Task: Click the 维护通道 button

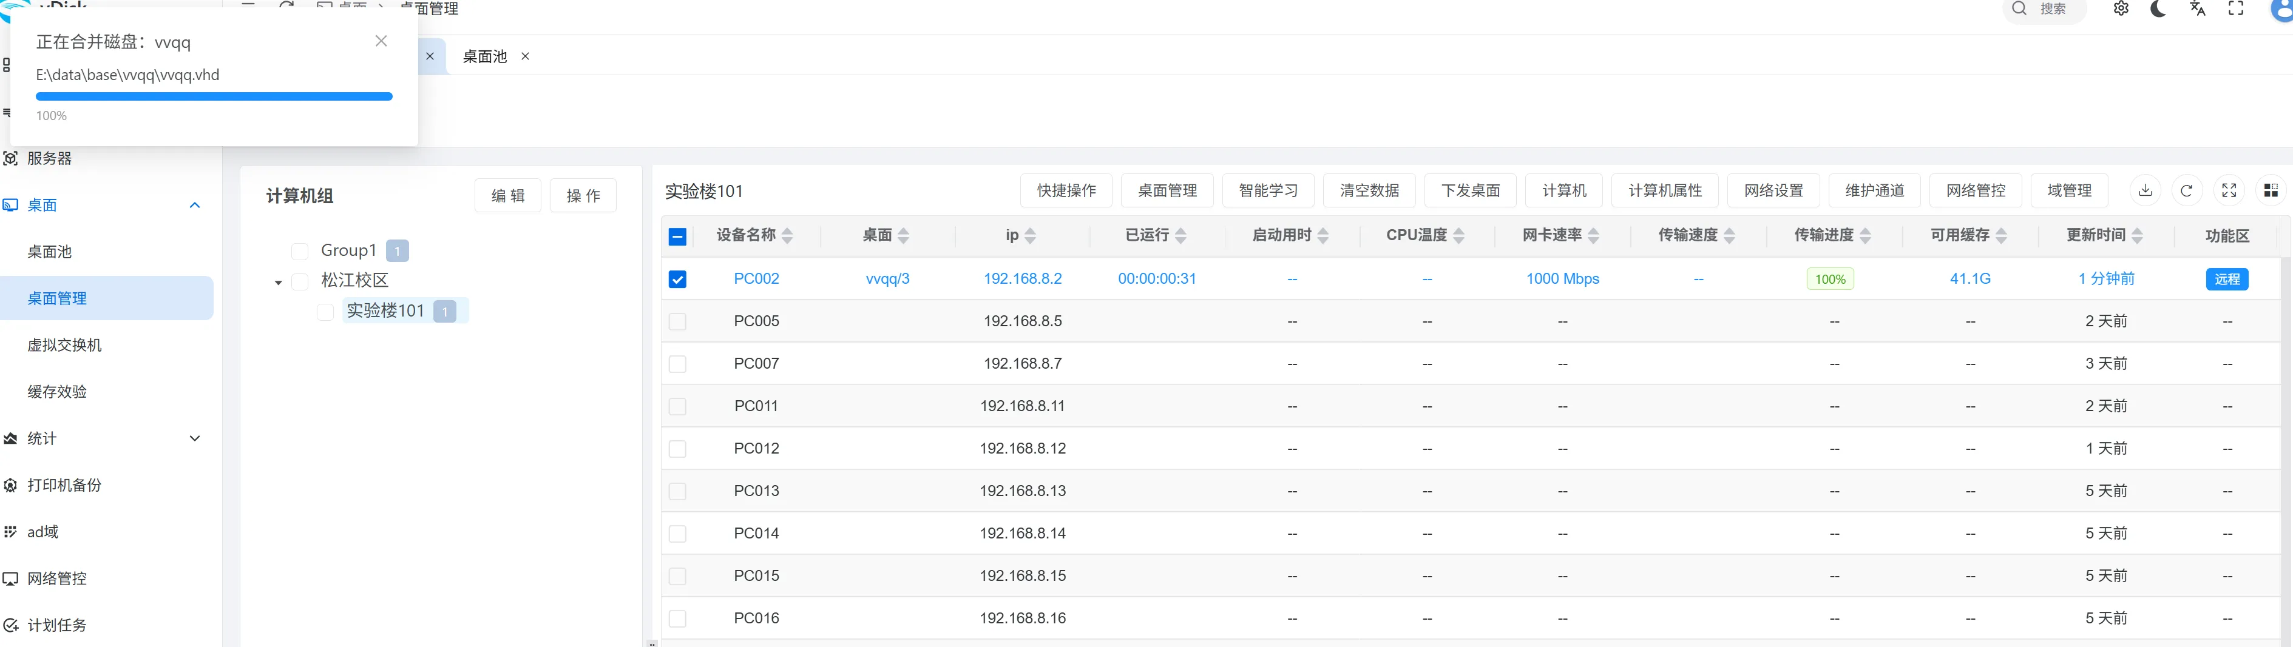Action: (1875, 190)
